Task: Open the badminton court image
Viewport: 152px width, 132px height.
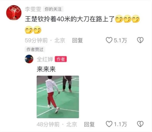Action: (58, 97)
